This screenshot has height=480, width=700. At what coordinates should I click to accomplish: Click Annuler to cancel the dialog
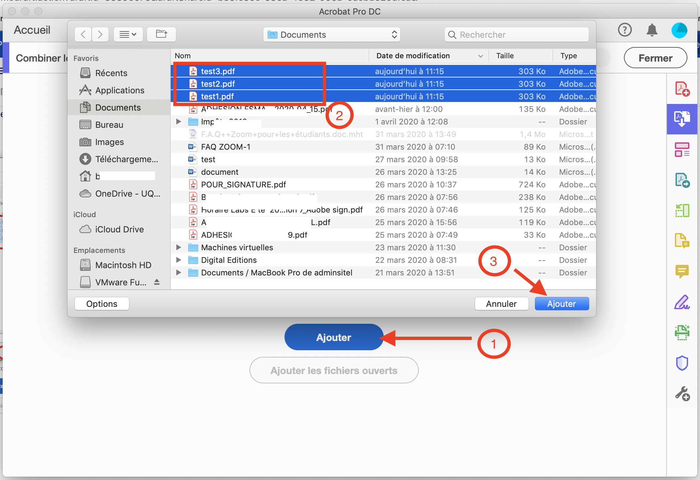(502, 304)
